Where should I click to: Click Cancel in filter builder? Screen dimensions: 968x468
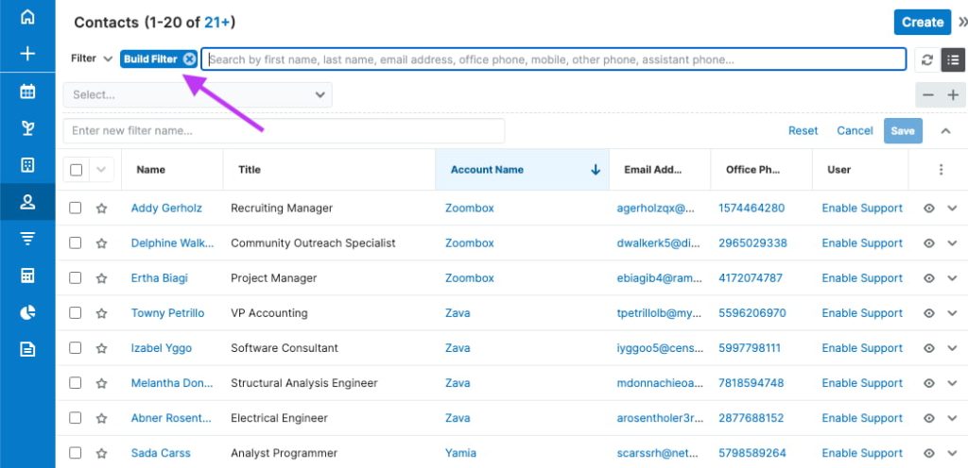pyautogui.click(x=855, y=131)
